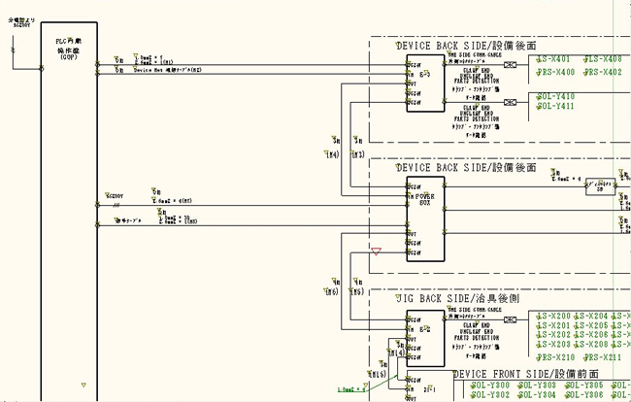Click the (W6) wire tag
This screenshot has width=631, height=402.
[x=331, y=291]
